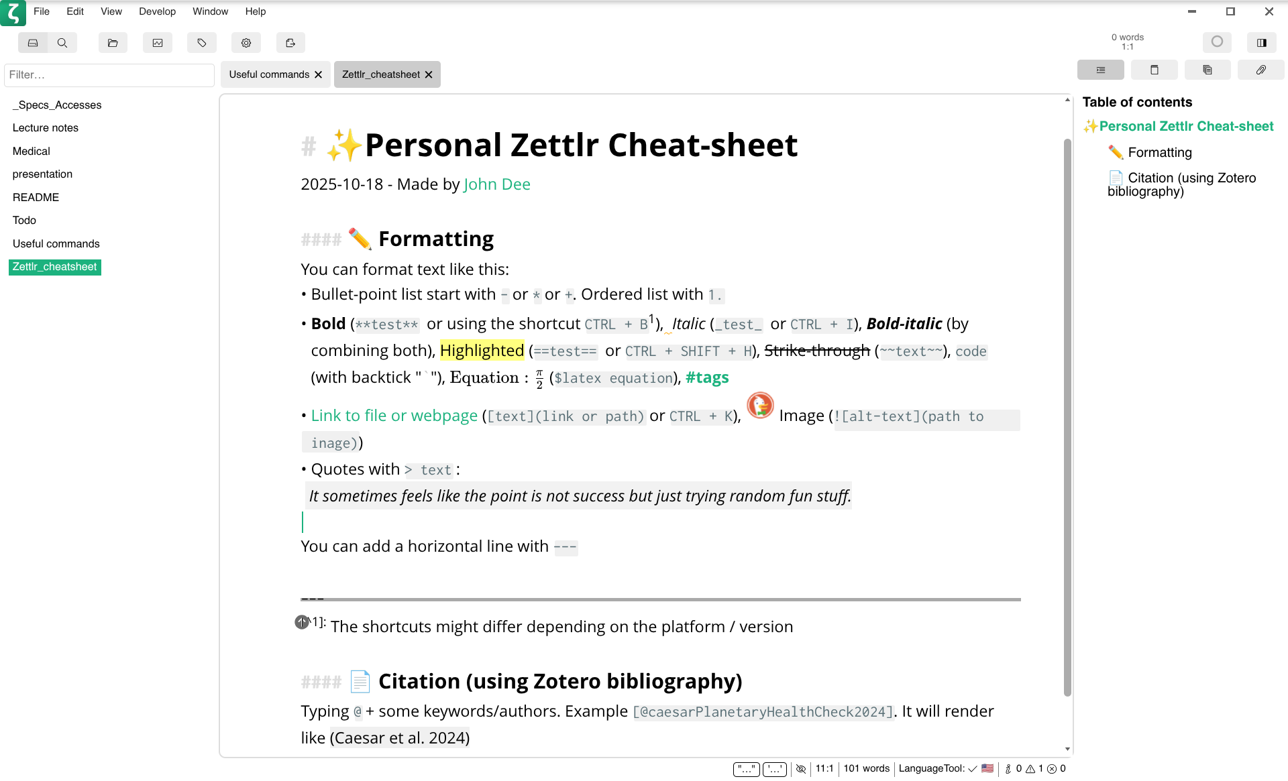
Task: Start the Pomodoro timer circle icon
Action: pos(1218,42)
